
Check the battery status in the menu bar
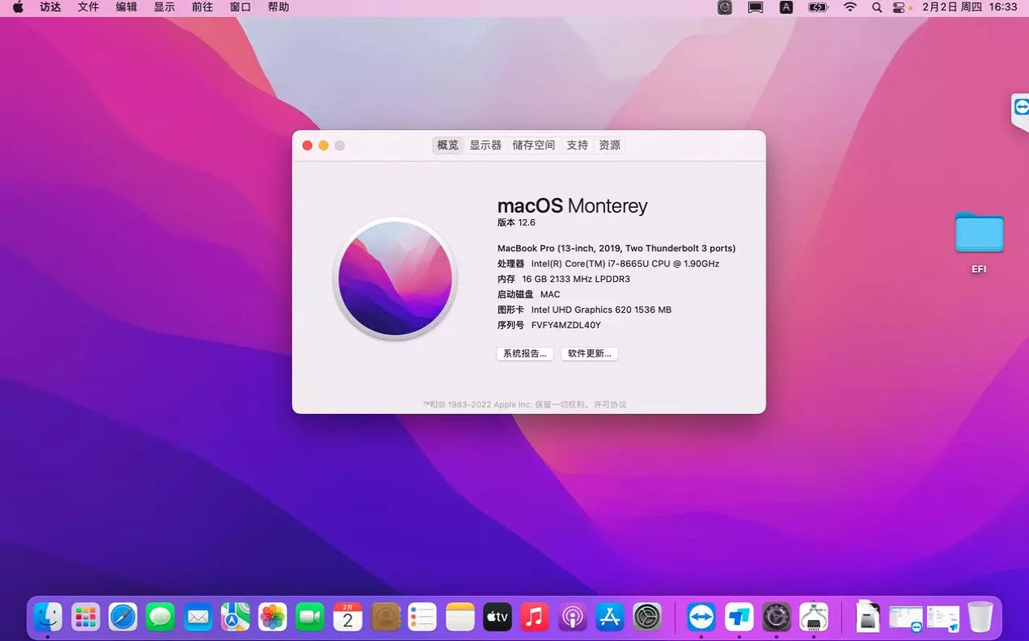point(816,7)
